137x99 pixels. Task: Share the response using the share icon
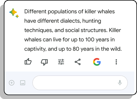pyautogui.click(x=78, y=62)
